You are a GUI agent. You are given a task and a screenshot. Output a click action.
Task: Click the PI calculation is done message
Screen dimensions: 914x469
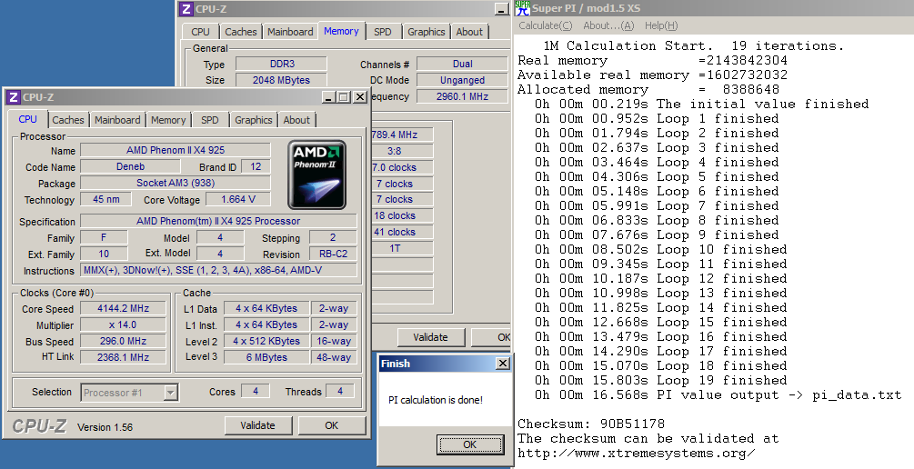coord(436,400)
